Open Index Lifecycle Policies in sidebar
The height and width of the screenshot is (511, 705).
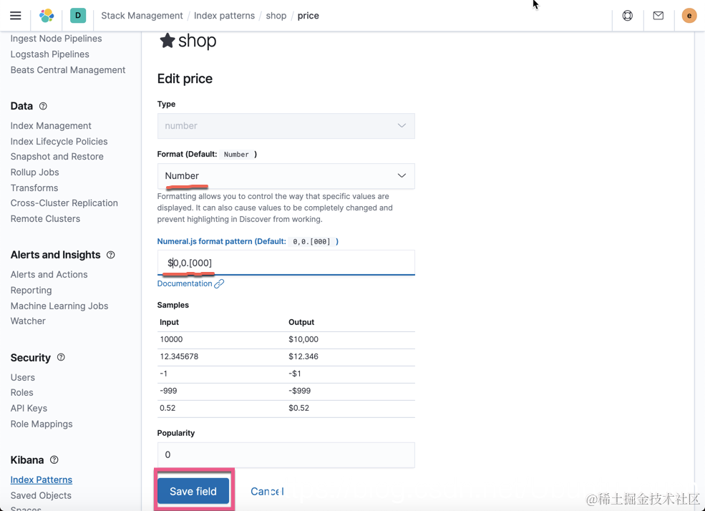tap(59, 142)
